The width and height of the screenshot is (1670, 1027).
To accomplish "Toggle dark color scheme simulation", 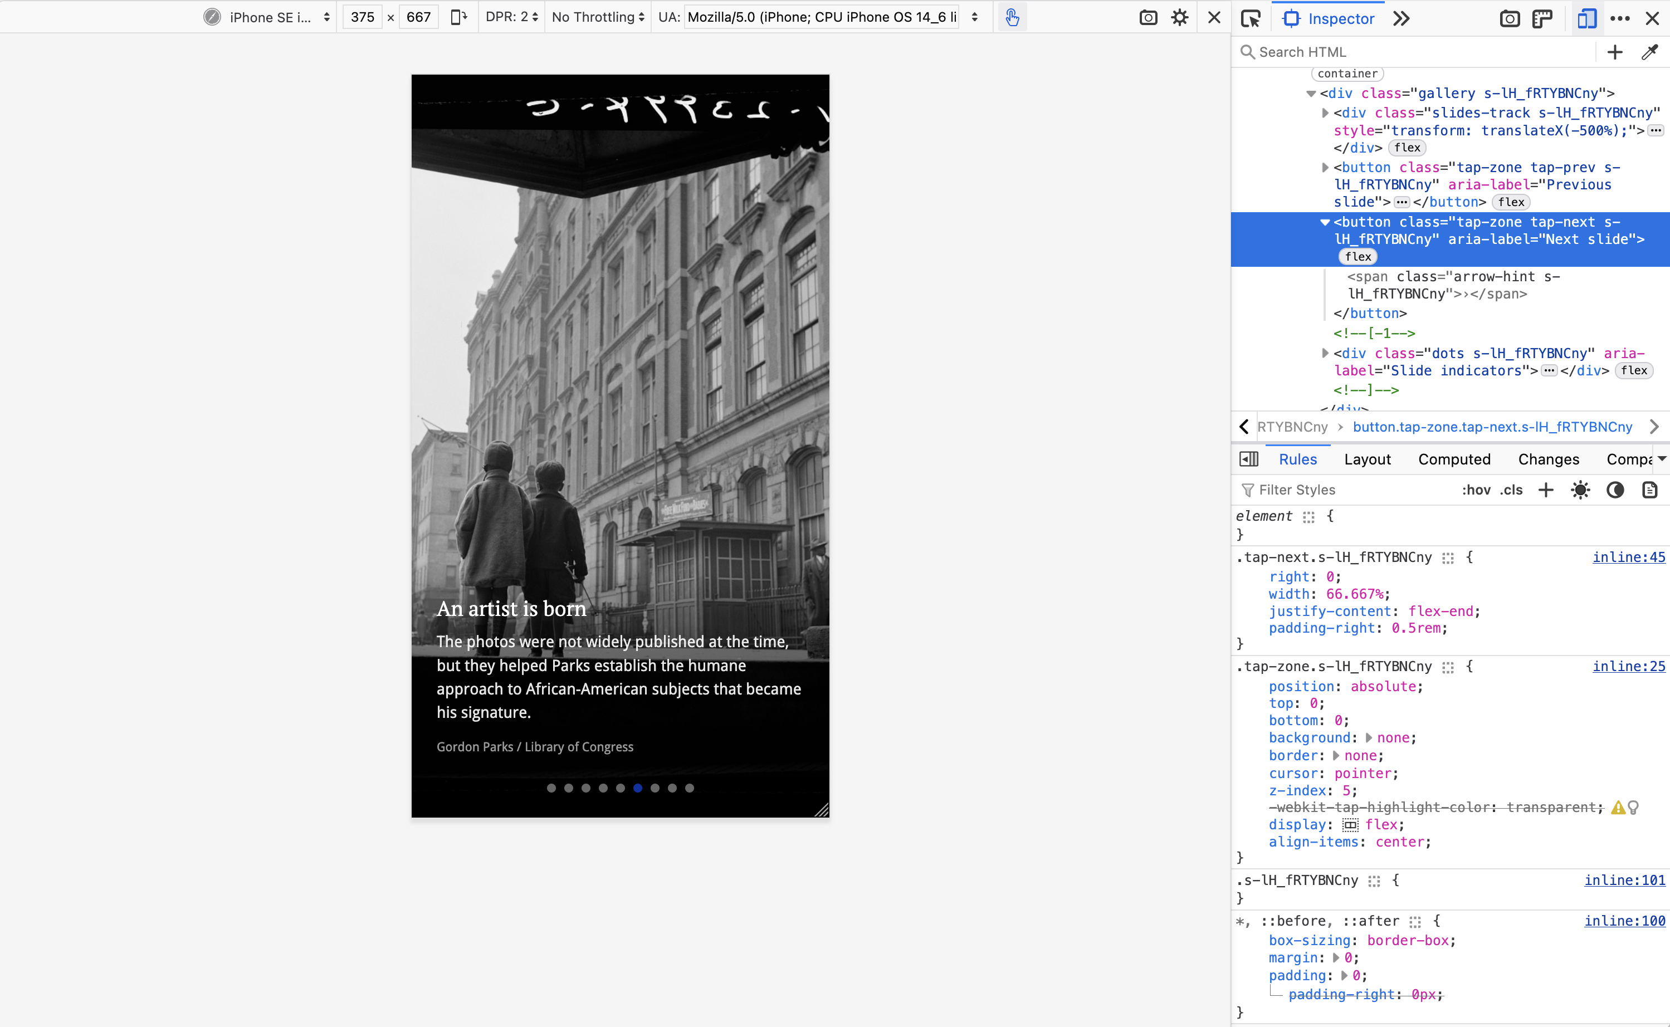I will (x=1615, y=490).
